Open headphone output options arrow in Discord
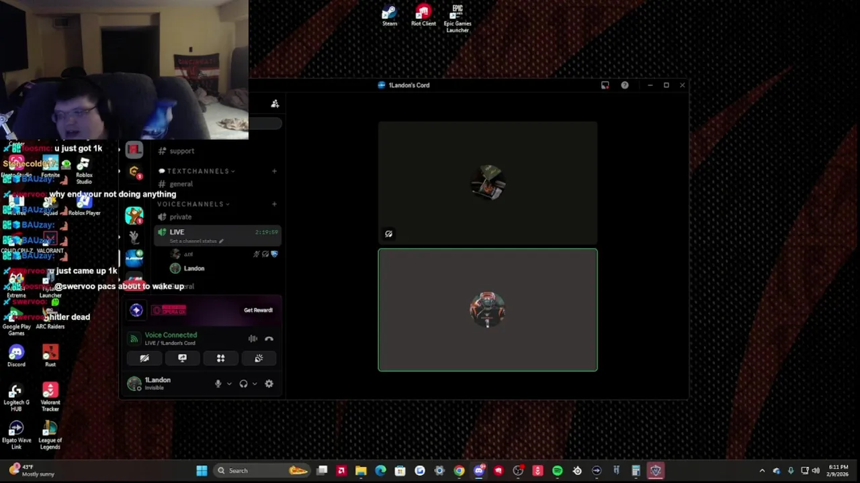Screen dimensions: 860x483 (x=255, y=384)
